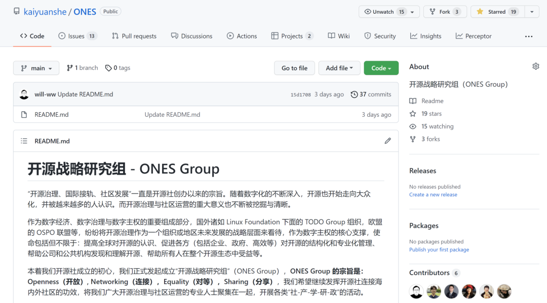Click will-ww avatar in commit row
Viewport: 547px width, 303px height.
coord(24,95)
